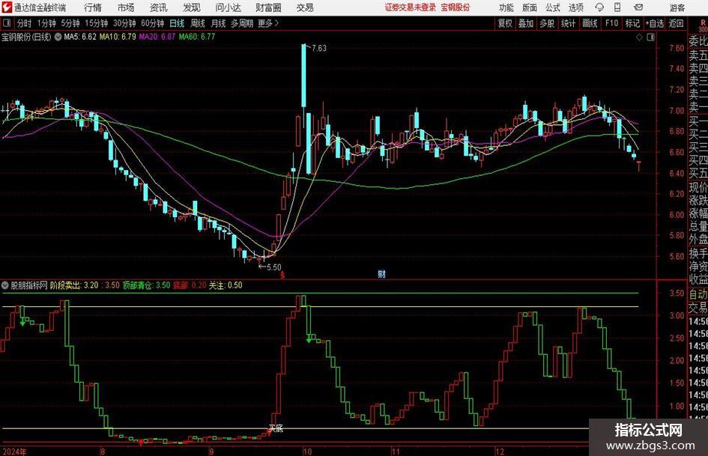Click the MA60: 6.77 label
The image size is (708, 456).
(x=197, y=37)
